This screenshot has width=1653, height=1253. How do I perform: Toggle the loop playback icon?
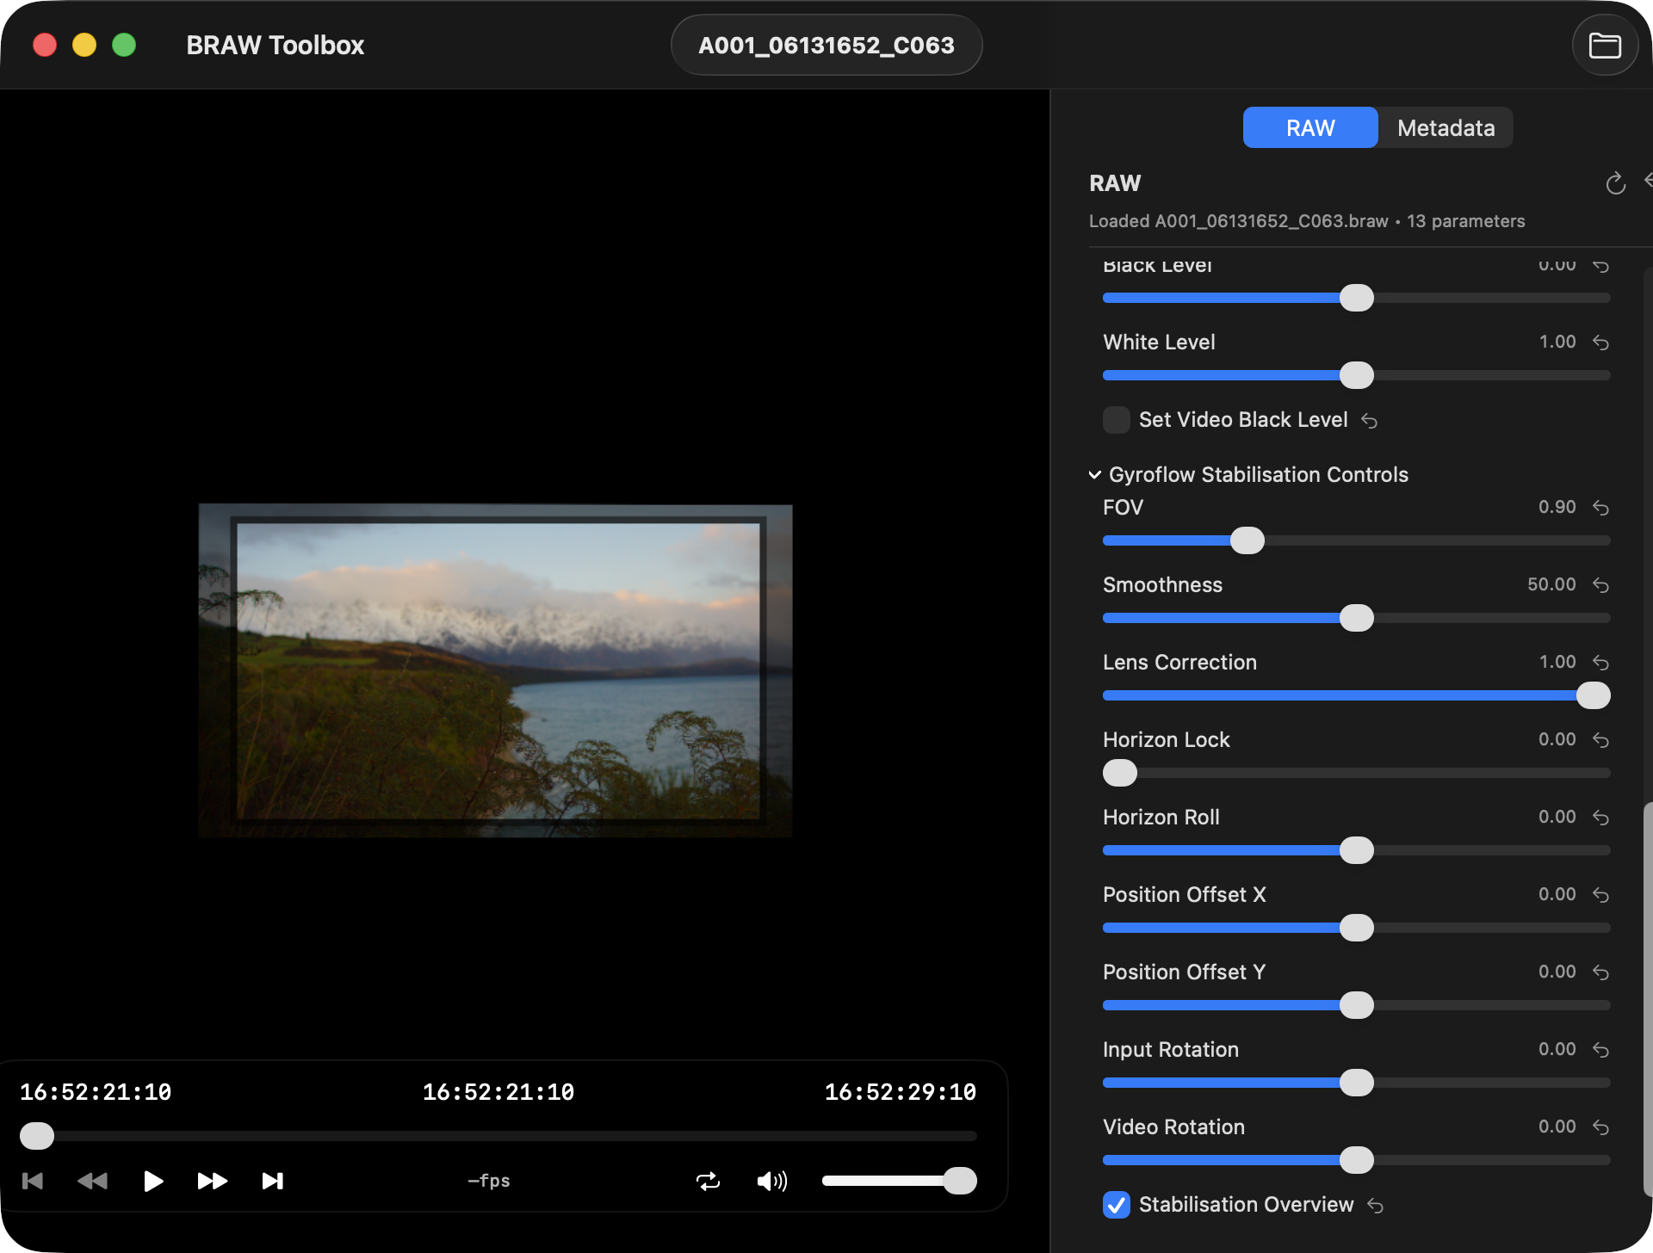[708, 1181]
